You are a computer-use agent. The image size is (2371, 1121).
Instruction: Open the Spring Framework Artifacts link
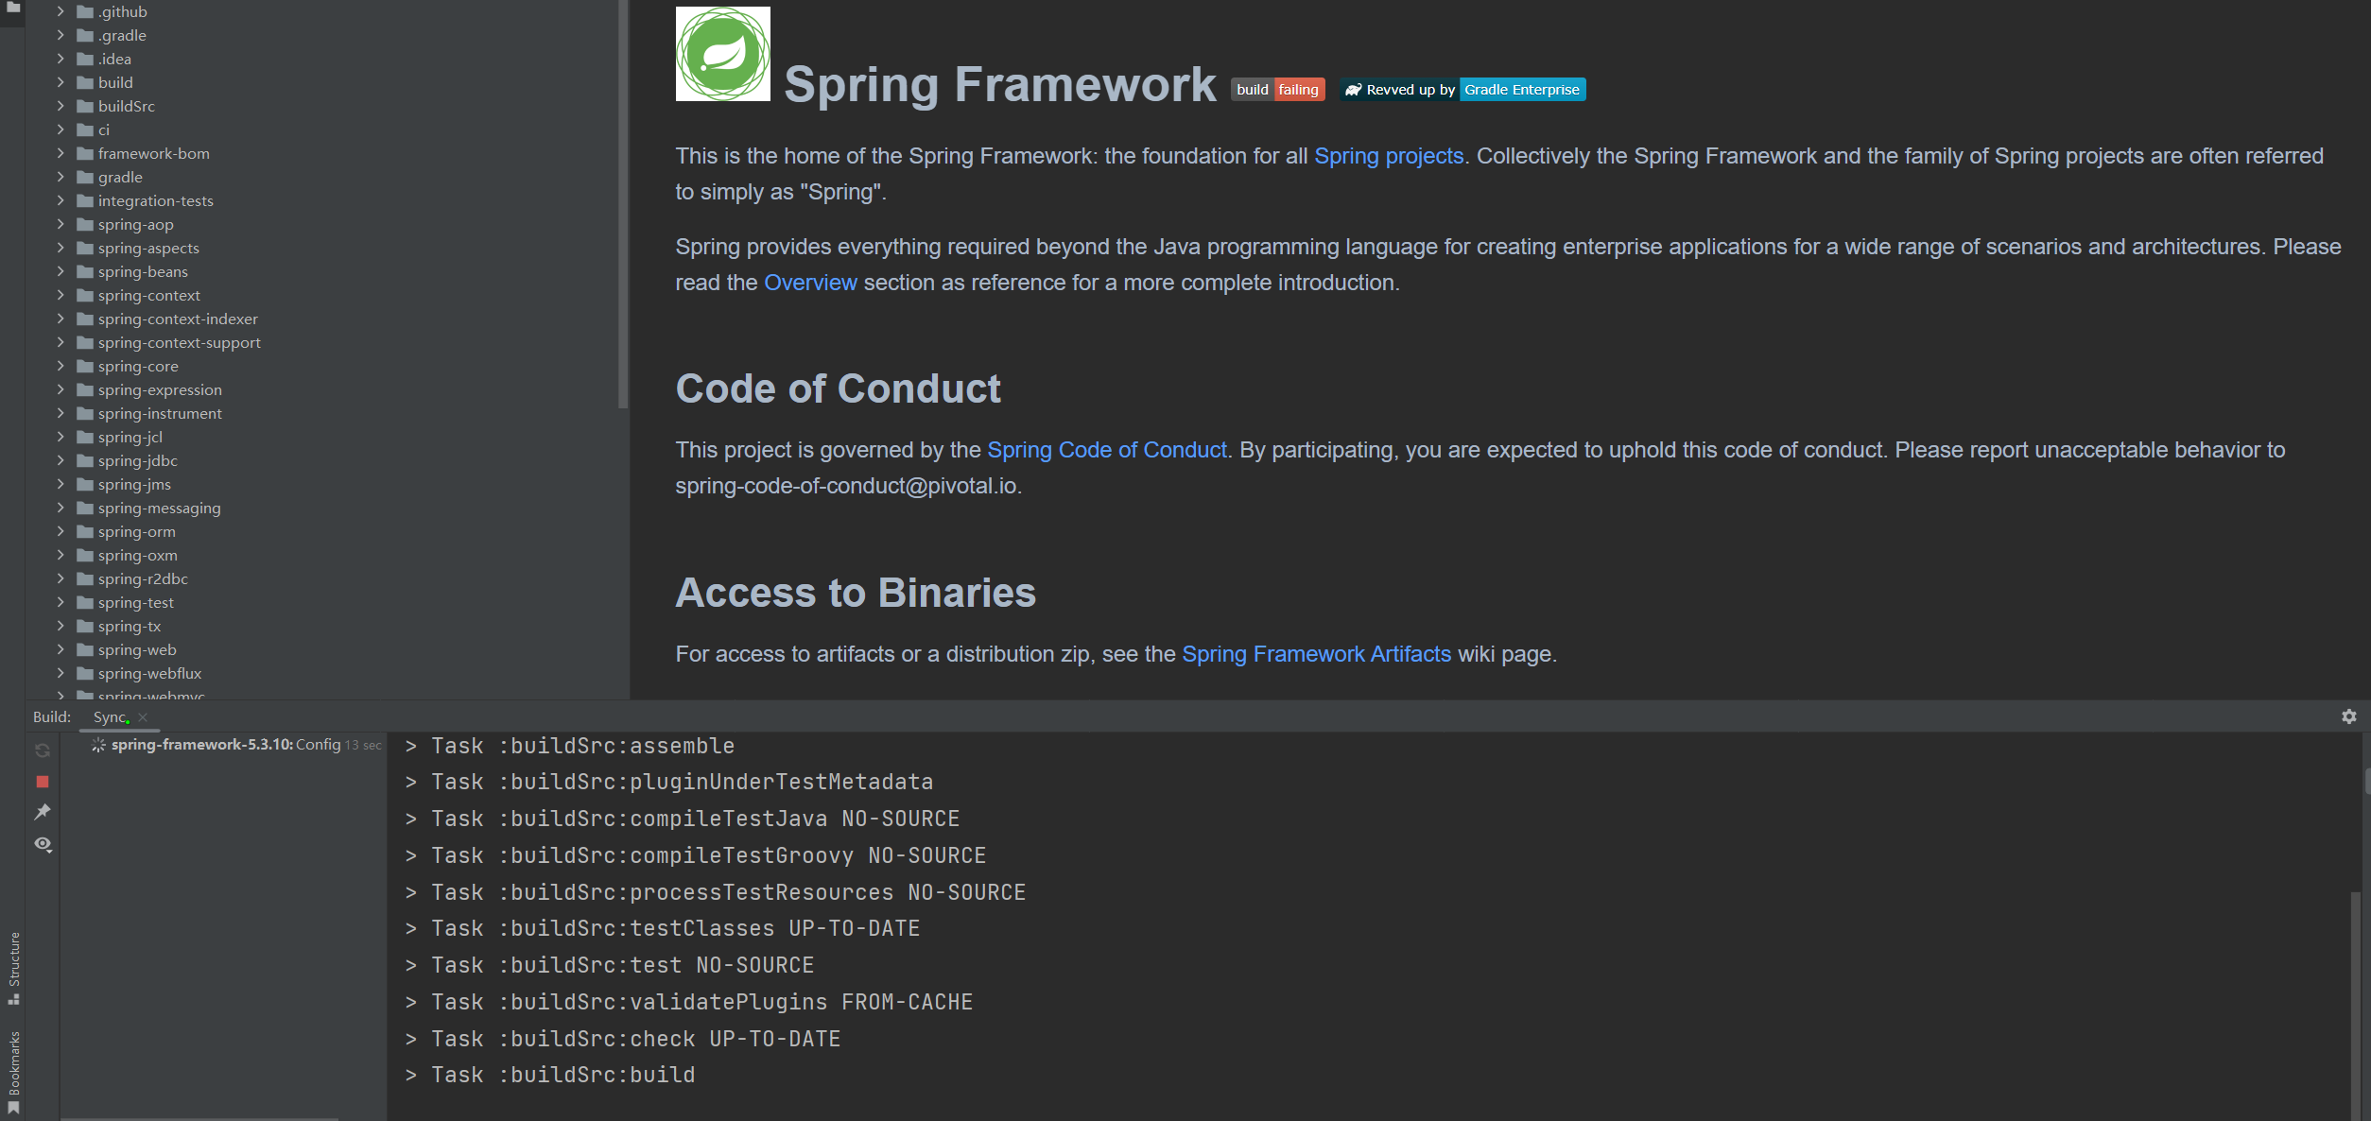point(1316,654)
